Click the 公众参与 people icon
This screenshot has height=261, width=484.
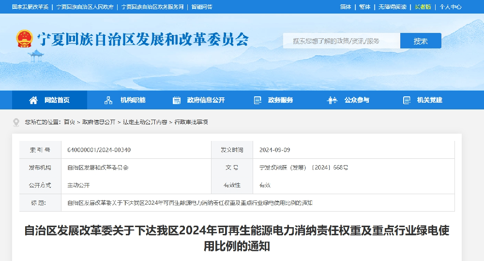click(332, 100)
